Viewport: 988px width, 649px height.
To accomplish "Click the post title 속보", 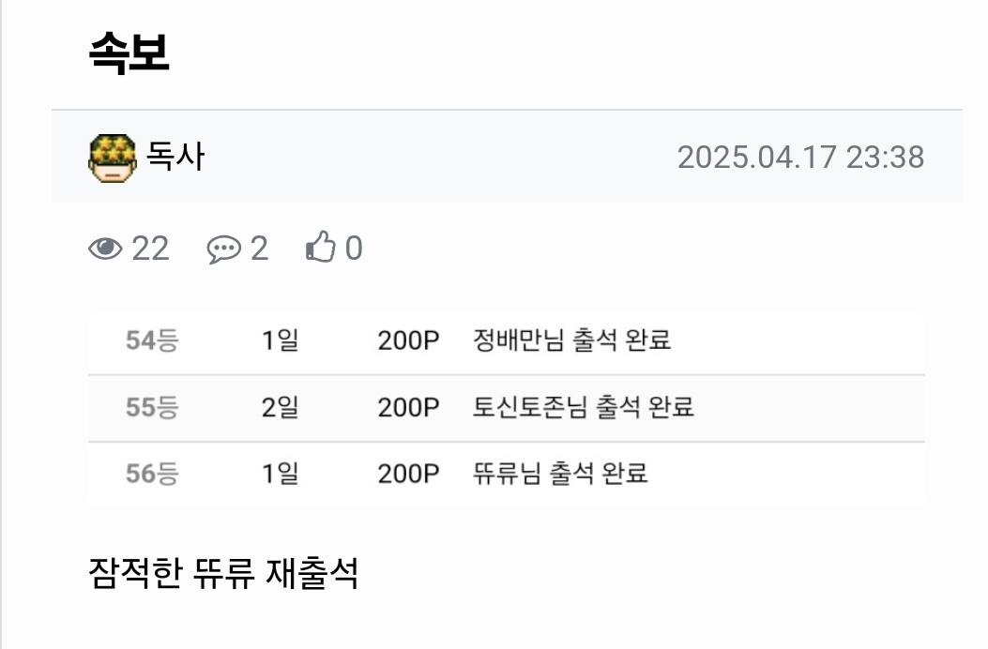I will [x=129, y=53].
